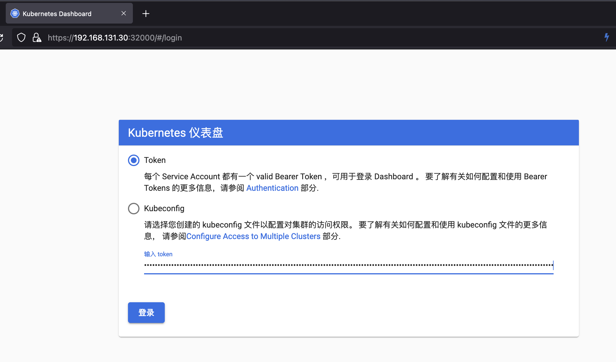The height and width of the screenshot is (362, 616).
Task: Select the Token radio button
Action: [134, 160]
